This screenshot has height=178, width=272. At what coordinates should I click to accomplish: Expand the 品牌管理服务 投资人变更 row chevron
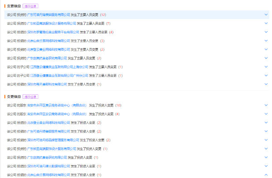pos(266,140)
